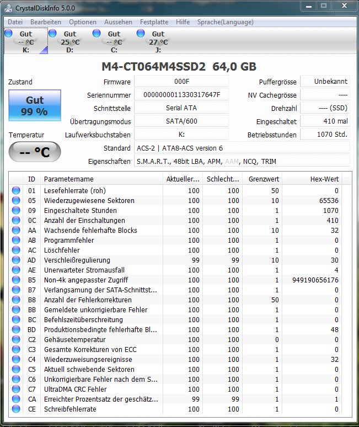The width and height of the screenshot is (359, 427).
Task: Click the Standard ACS-2 field
Action: click(x=242, y=148)
